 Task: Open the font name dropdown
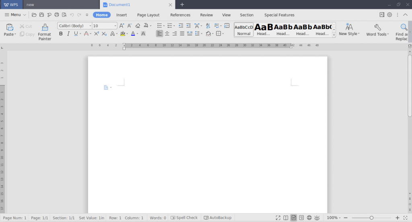click(x=90, y=26)
